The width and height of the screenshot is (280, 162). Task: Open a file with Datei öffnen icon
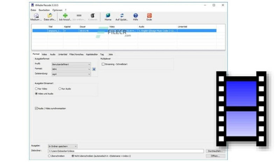tap(50, 16)
